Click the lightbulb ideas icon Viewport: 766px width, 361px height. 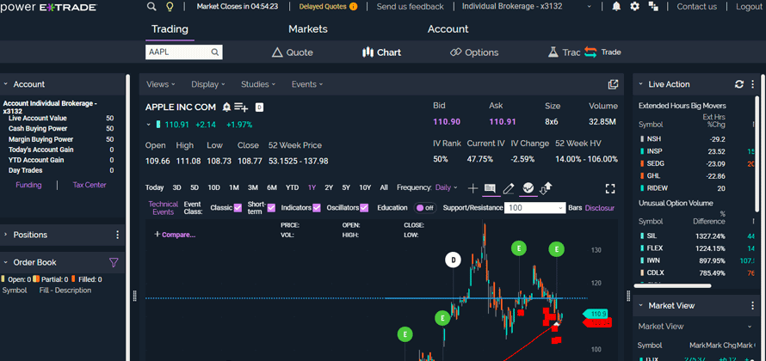[x=170, y=6]
